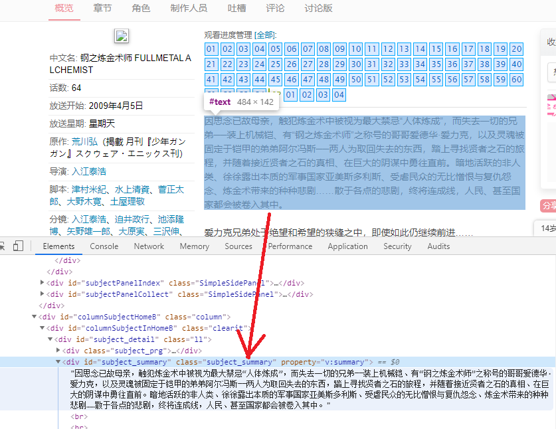Select episode 60 box
This screenshot has height=429, width=556.
[517, 80]
